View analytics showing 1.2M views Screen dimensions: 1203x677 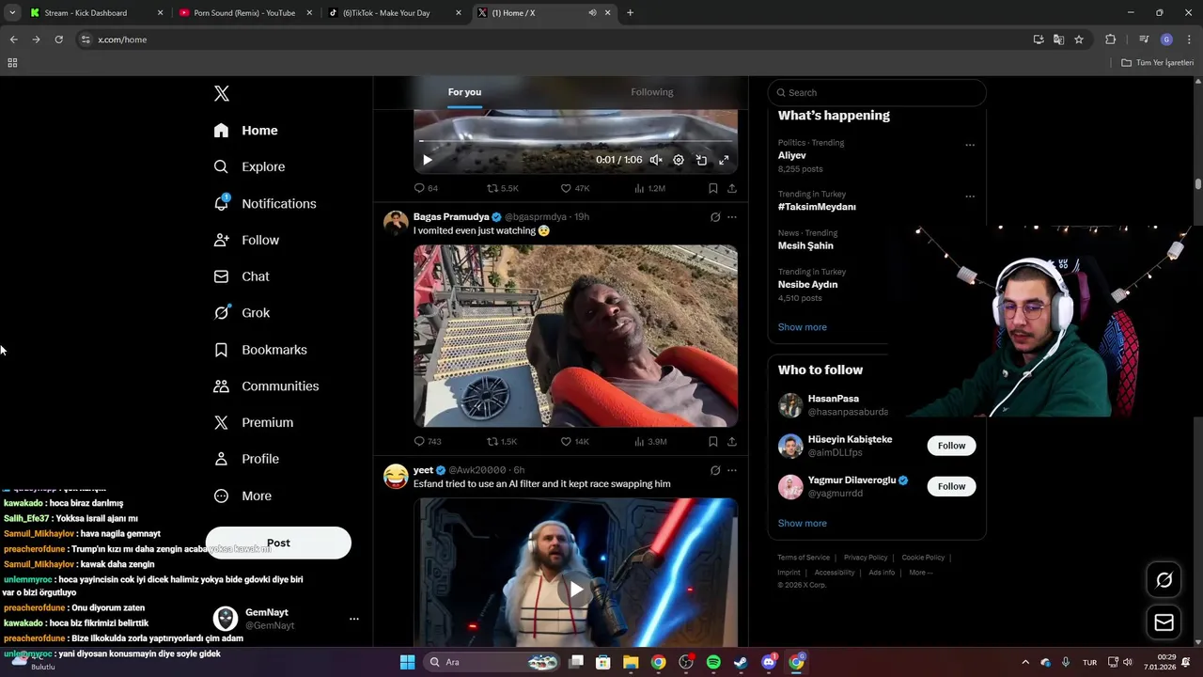point(649,188)
